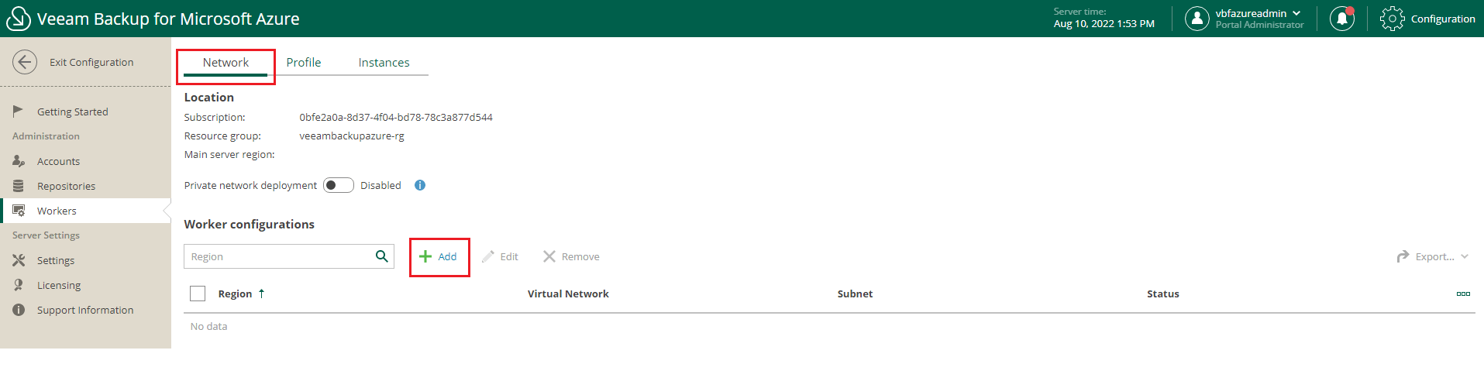Expand the vbfazureadmin user dropdown

pyautogui.click(x=1296, y=13)
